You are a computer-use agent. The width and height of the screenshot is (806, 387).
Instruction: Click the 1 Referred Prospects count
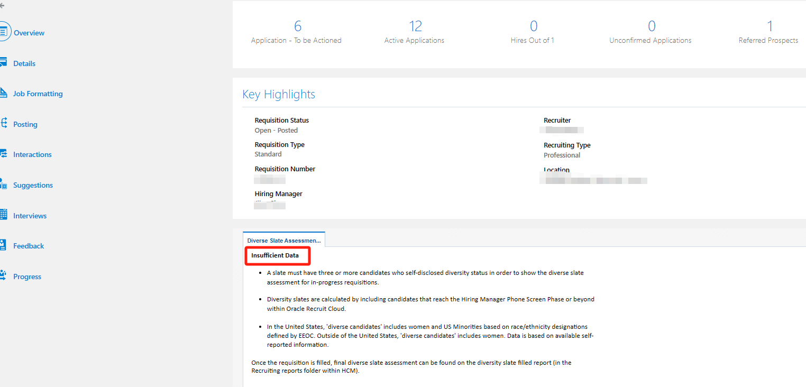click(770, 26)
